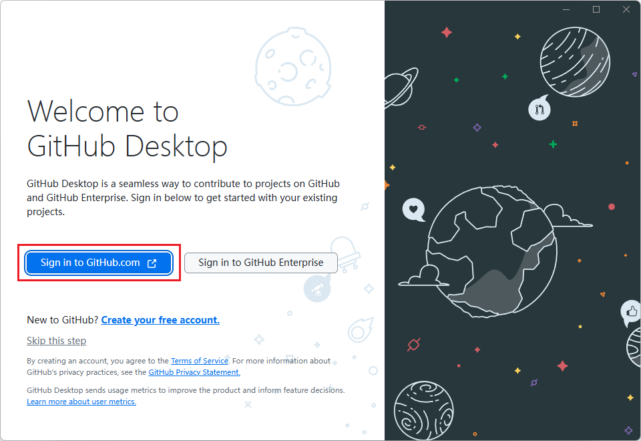The width and height of the screenshot is (641, 441).
Task: Click Skip this step
Action: point(56,341)
